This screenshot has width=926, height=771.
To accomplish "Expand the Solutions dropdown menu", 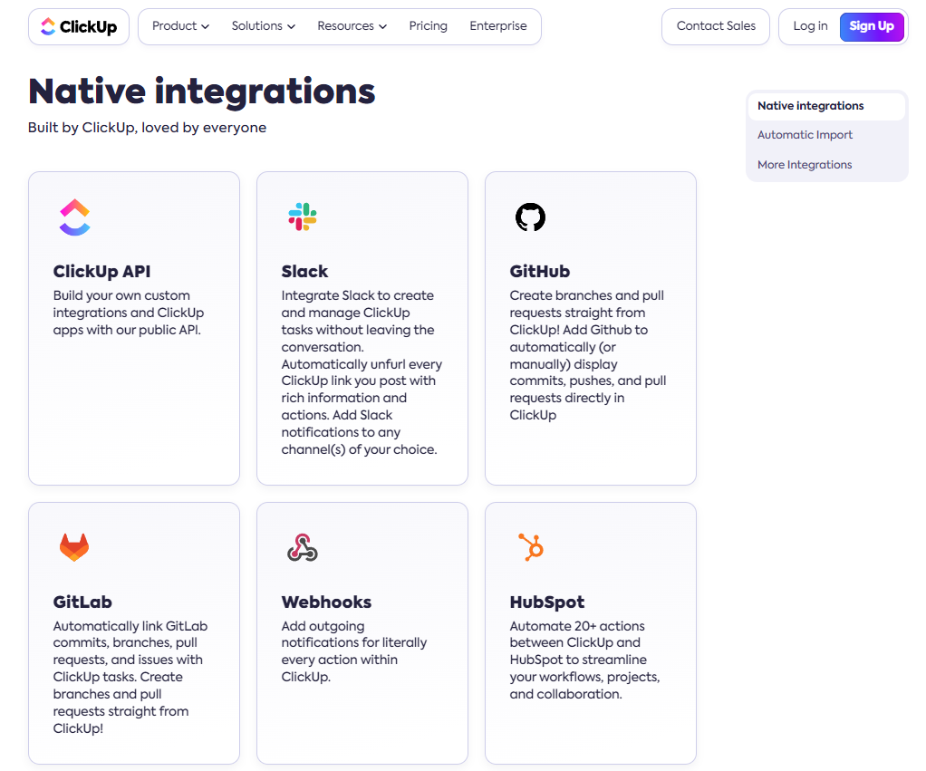I will [264, 26].
